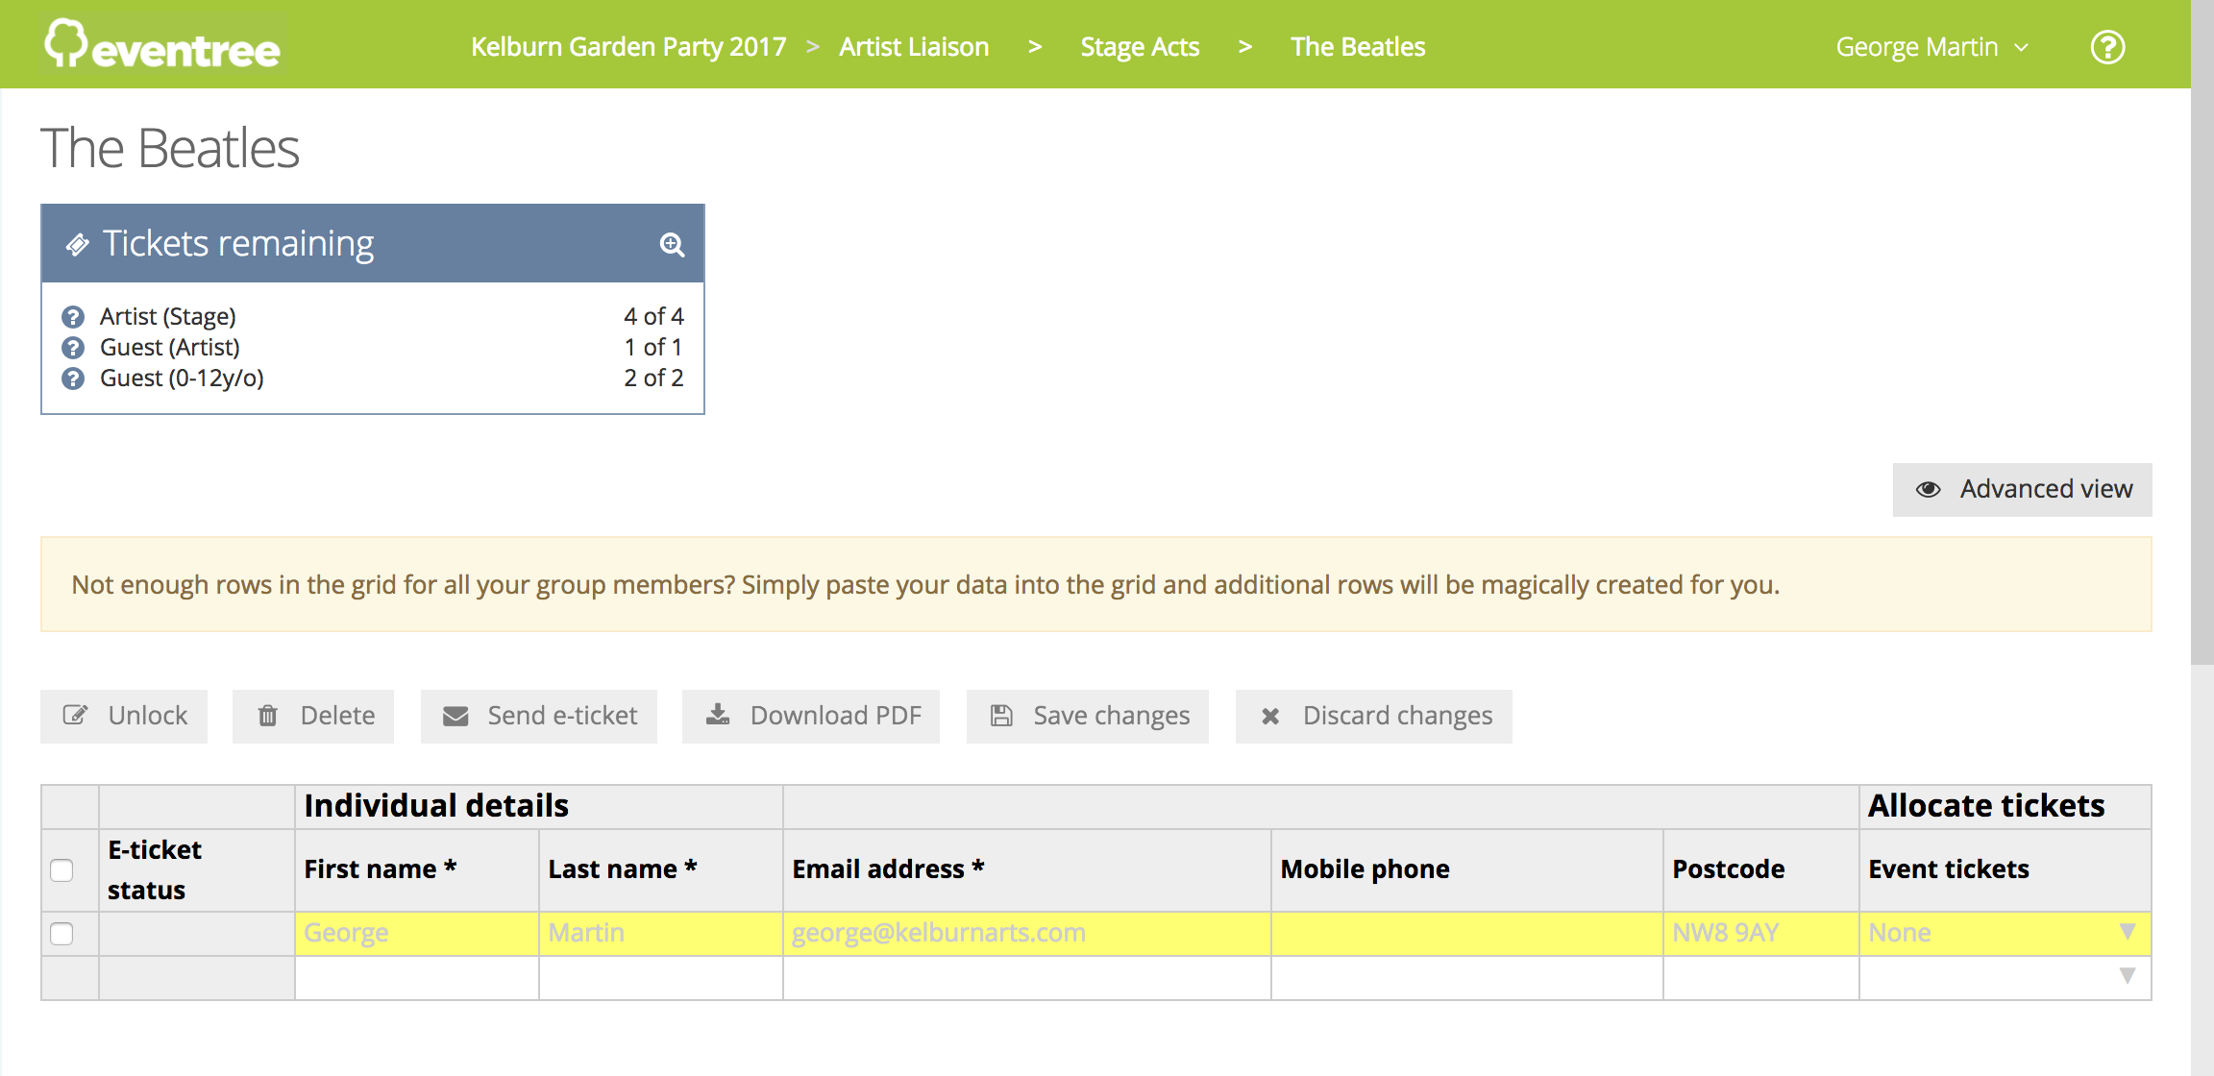Click the ticket icon beside Tickets remaining

pyautogui.click(x=78, y=245)
